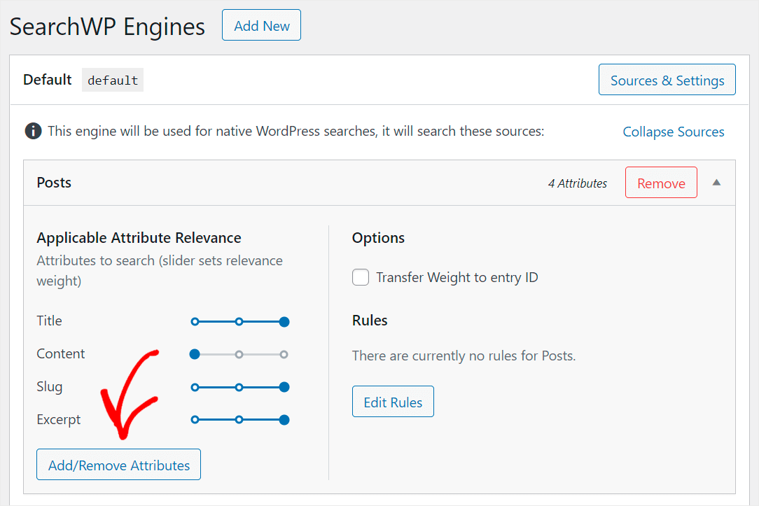This screenshot has width=759, height=506.
Task: Open Sources & Settings
Action: pyautogui.click(x=667, y=80)
